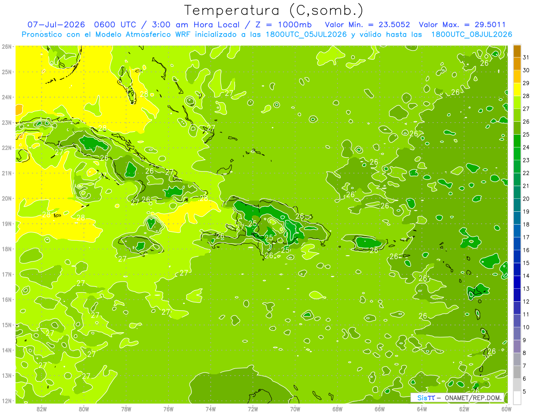Click the 70W longitude axis label
The image size is (538, 415).
pos(295,408)
